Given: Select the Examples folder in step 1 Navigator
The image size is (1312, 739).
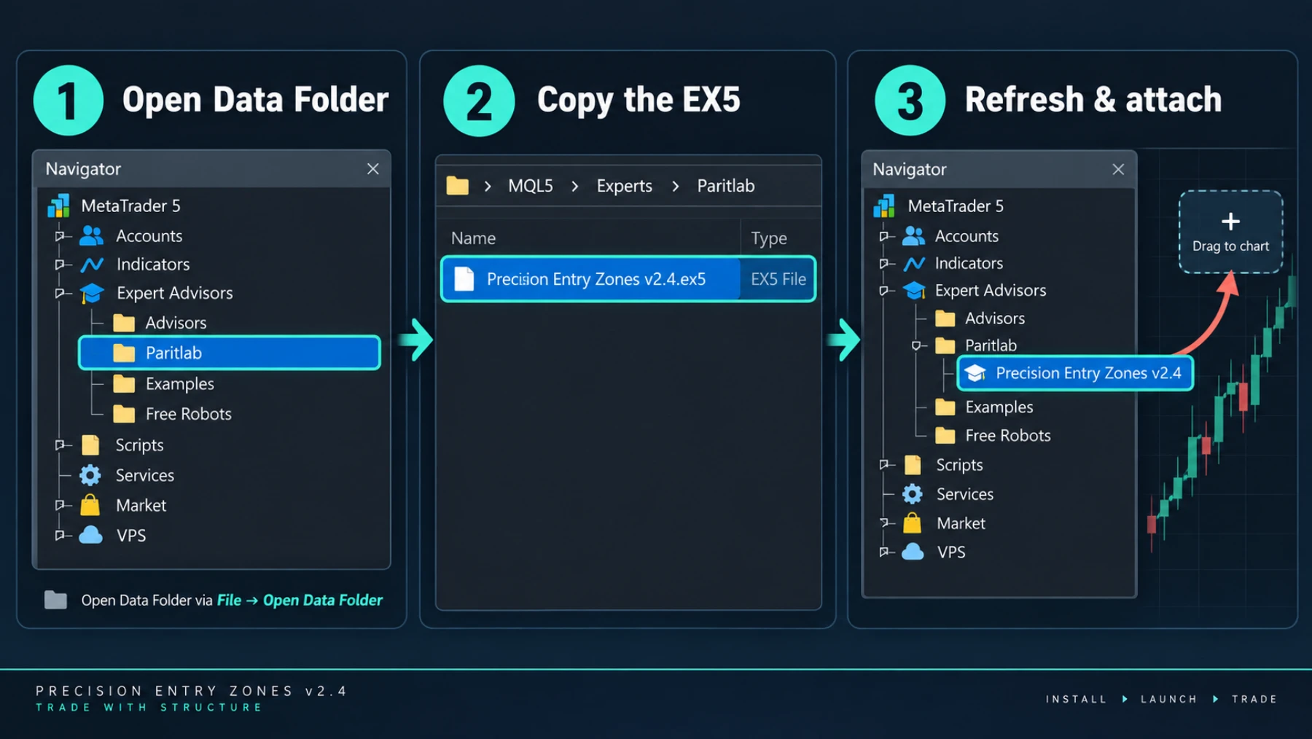Looking at the screenshot, I should (164, 383).
